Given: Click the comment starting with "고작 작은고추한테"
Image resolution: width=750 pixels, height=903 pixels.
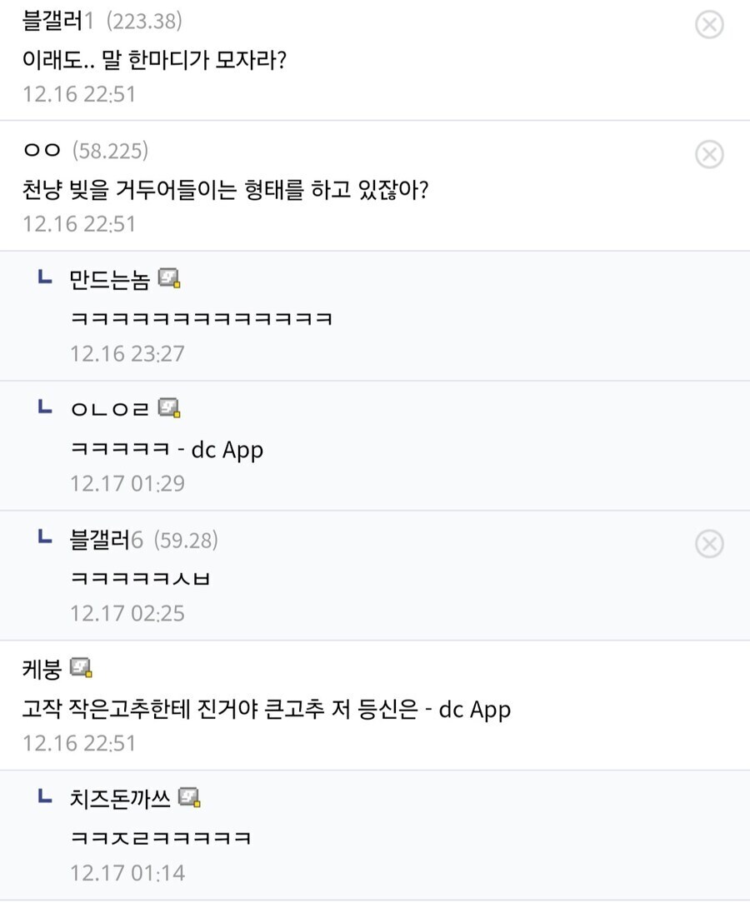Looking at the screenshot, I should coord(267,709).
